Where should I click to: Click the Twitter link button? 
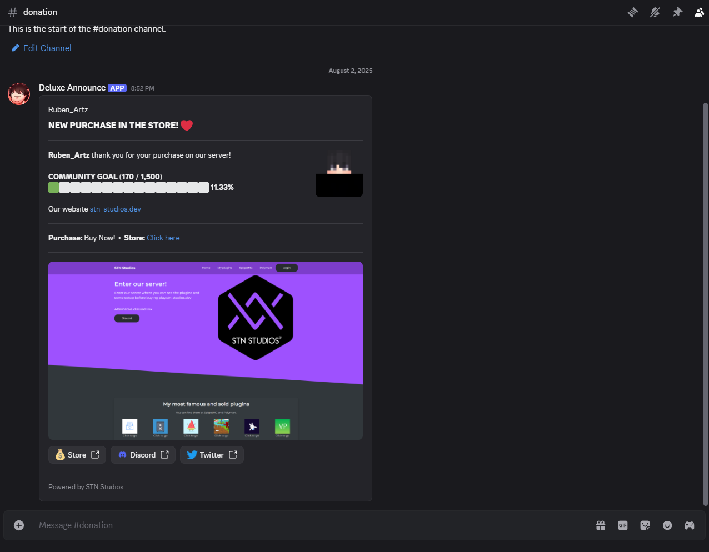point(212,455)
